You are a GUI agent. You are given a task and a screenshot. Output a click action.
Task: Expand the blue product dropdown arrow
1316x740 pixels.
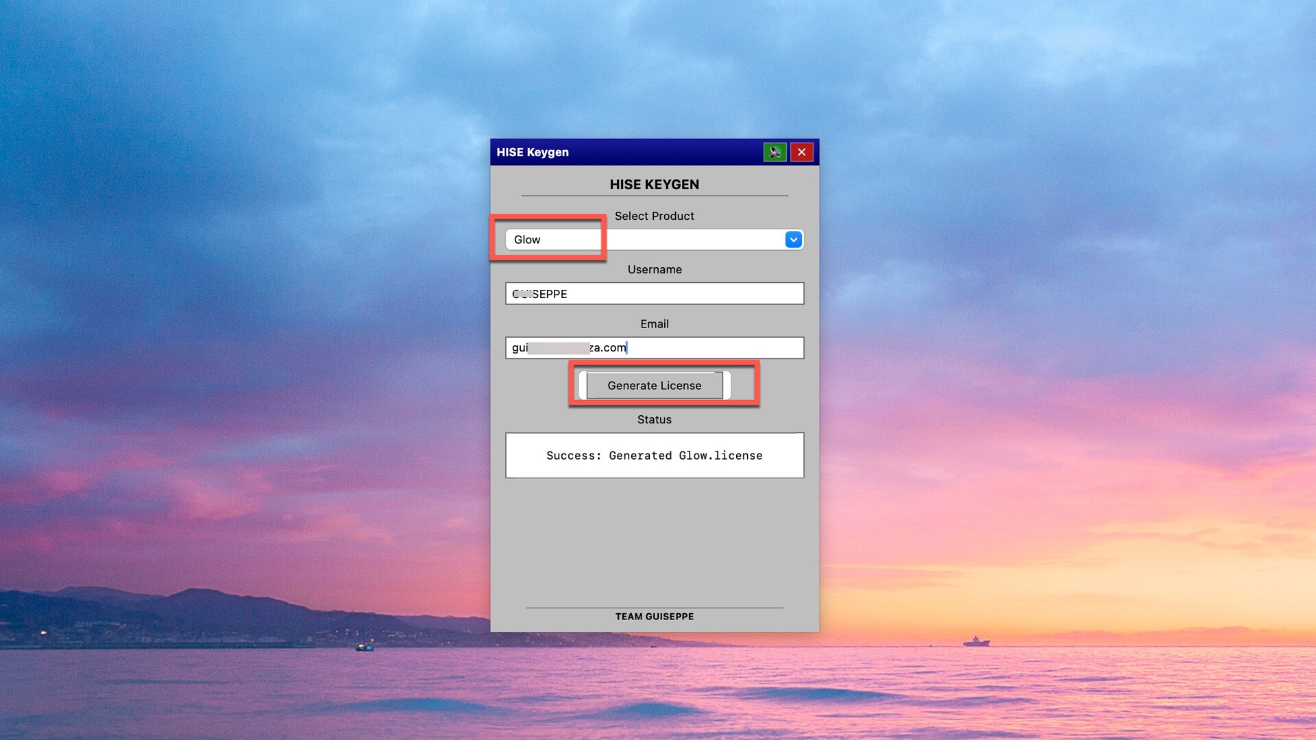(793, 240)
